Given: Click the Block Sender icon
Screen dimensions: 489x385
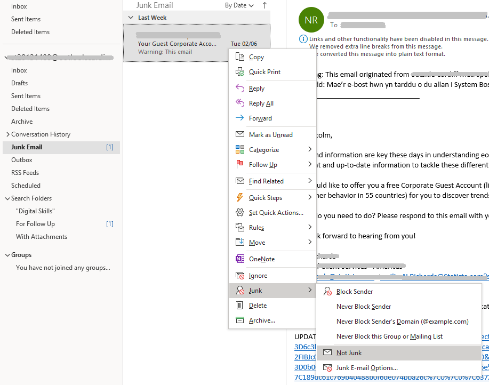Looking at the screenshot, I should [327, 291].
